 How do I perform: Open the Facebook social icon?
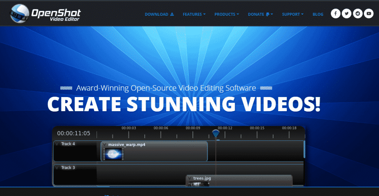335,14
